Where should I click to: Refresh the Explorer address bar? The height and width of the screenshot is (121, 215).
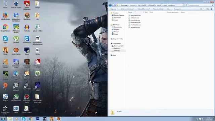tap(185, 5)
